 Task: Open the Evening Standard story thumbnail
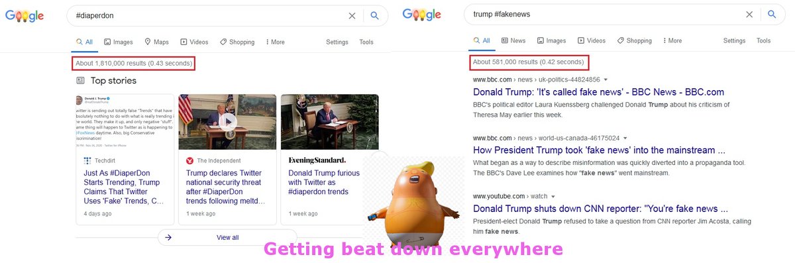[329, 122]
